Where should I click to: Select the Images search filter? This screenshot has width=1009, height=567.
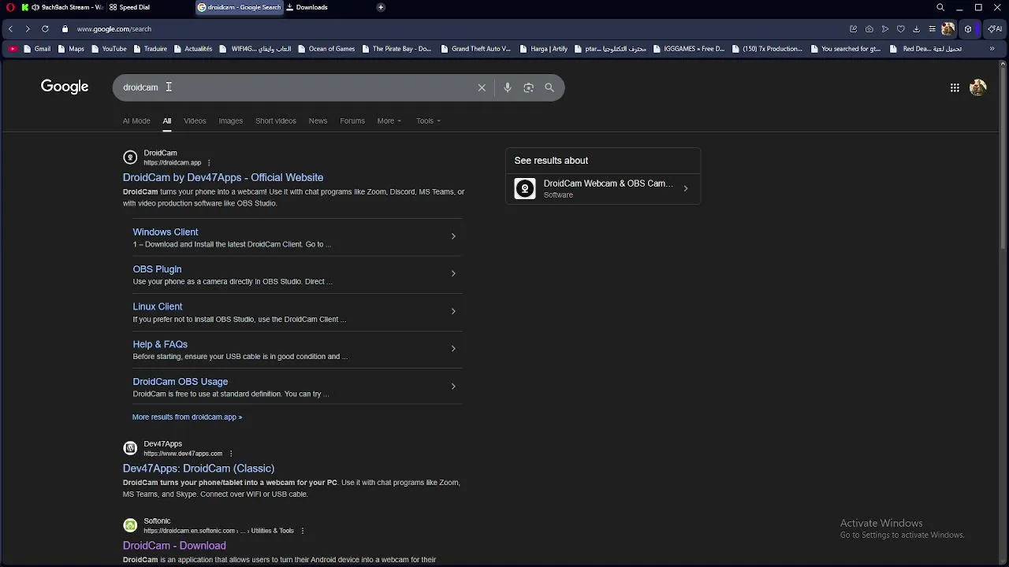pyautogui.click(x=230, y=120)
